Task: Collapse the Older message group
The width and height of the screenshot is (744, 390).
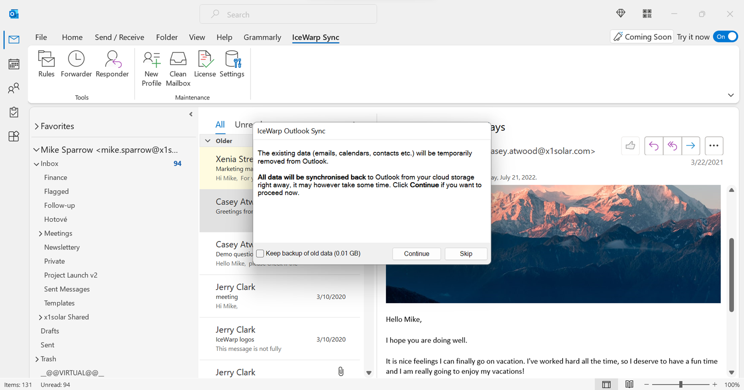Action: pyautogui.click(x=208, y=141)
